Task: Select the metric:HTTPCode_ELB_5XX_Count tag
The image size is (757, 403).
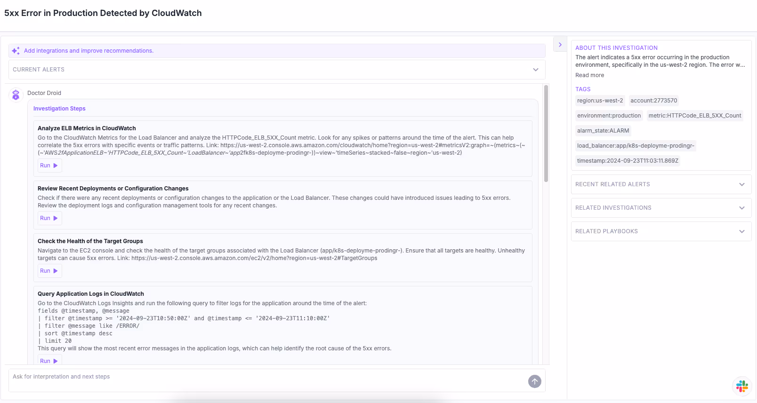Action: point(694,116)
